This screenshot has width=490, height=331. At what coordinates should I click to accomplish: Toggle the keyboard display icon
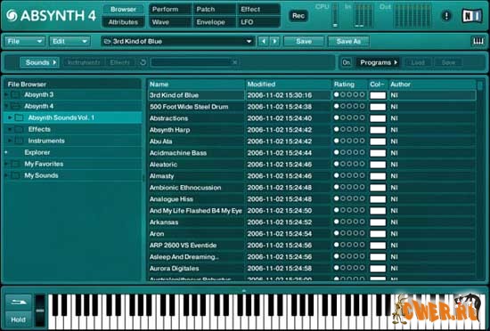tap(478, 41)
